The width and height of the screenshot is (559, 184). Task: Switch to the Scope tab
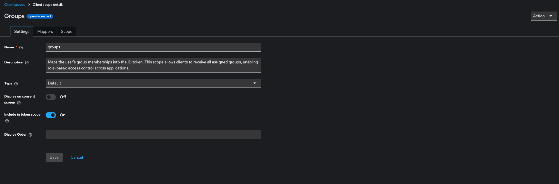point(67,32)
